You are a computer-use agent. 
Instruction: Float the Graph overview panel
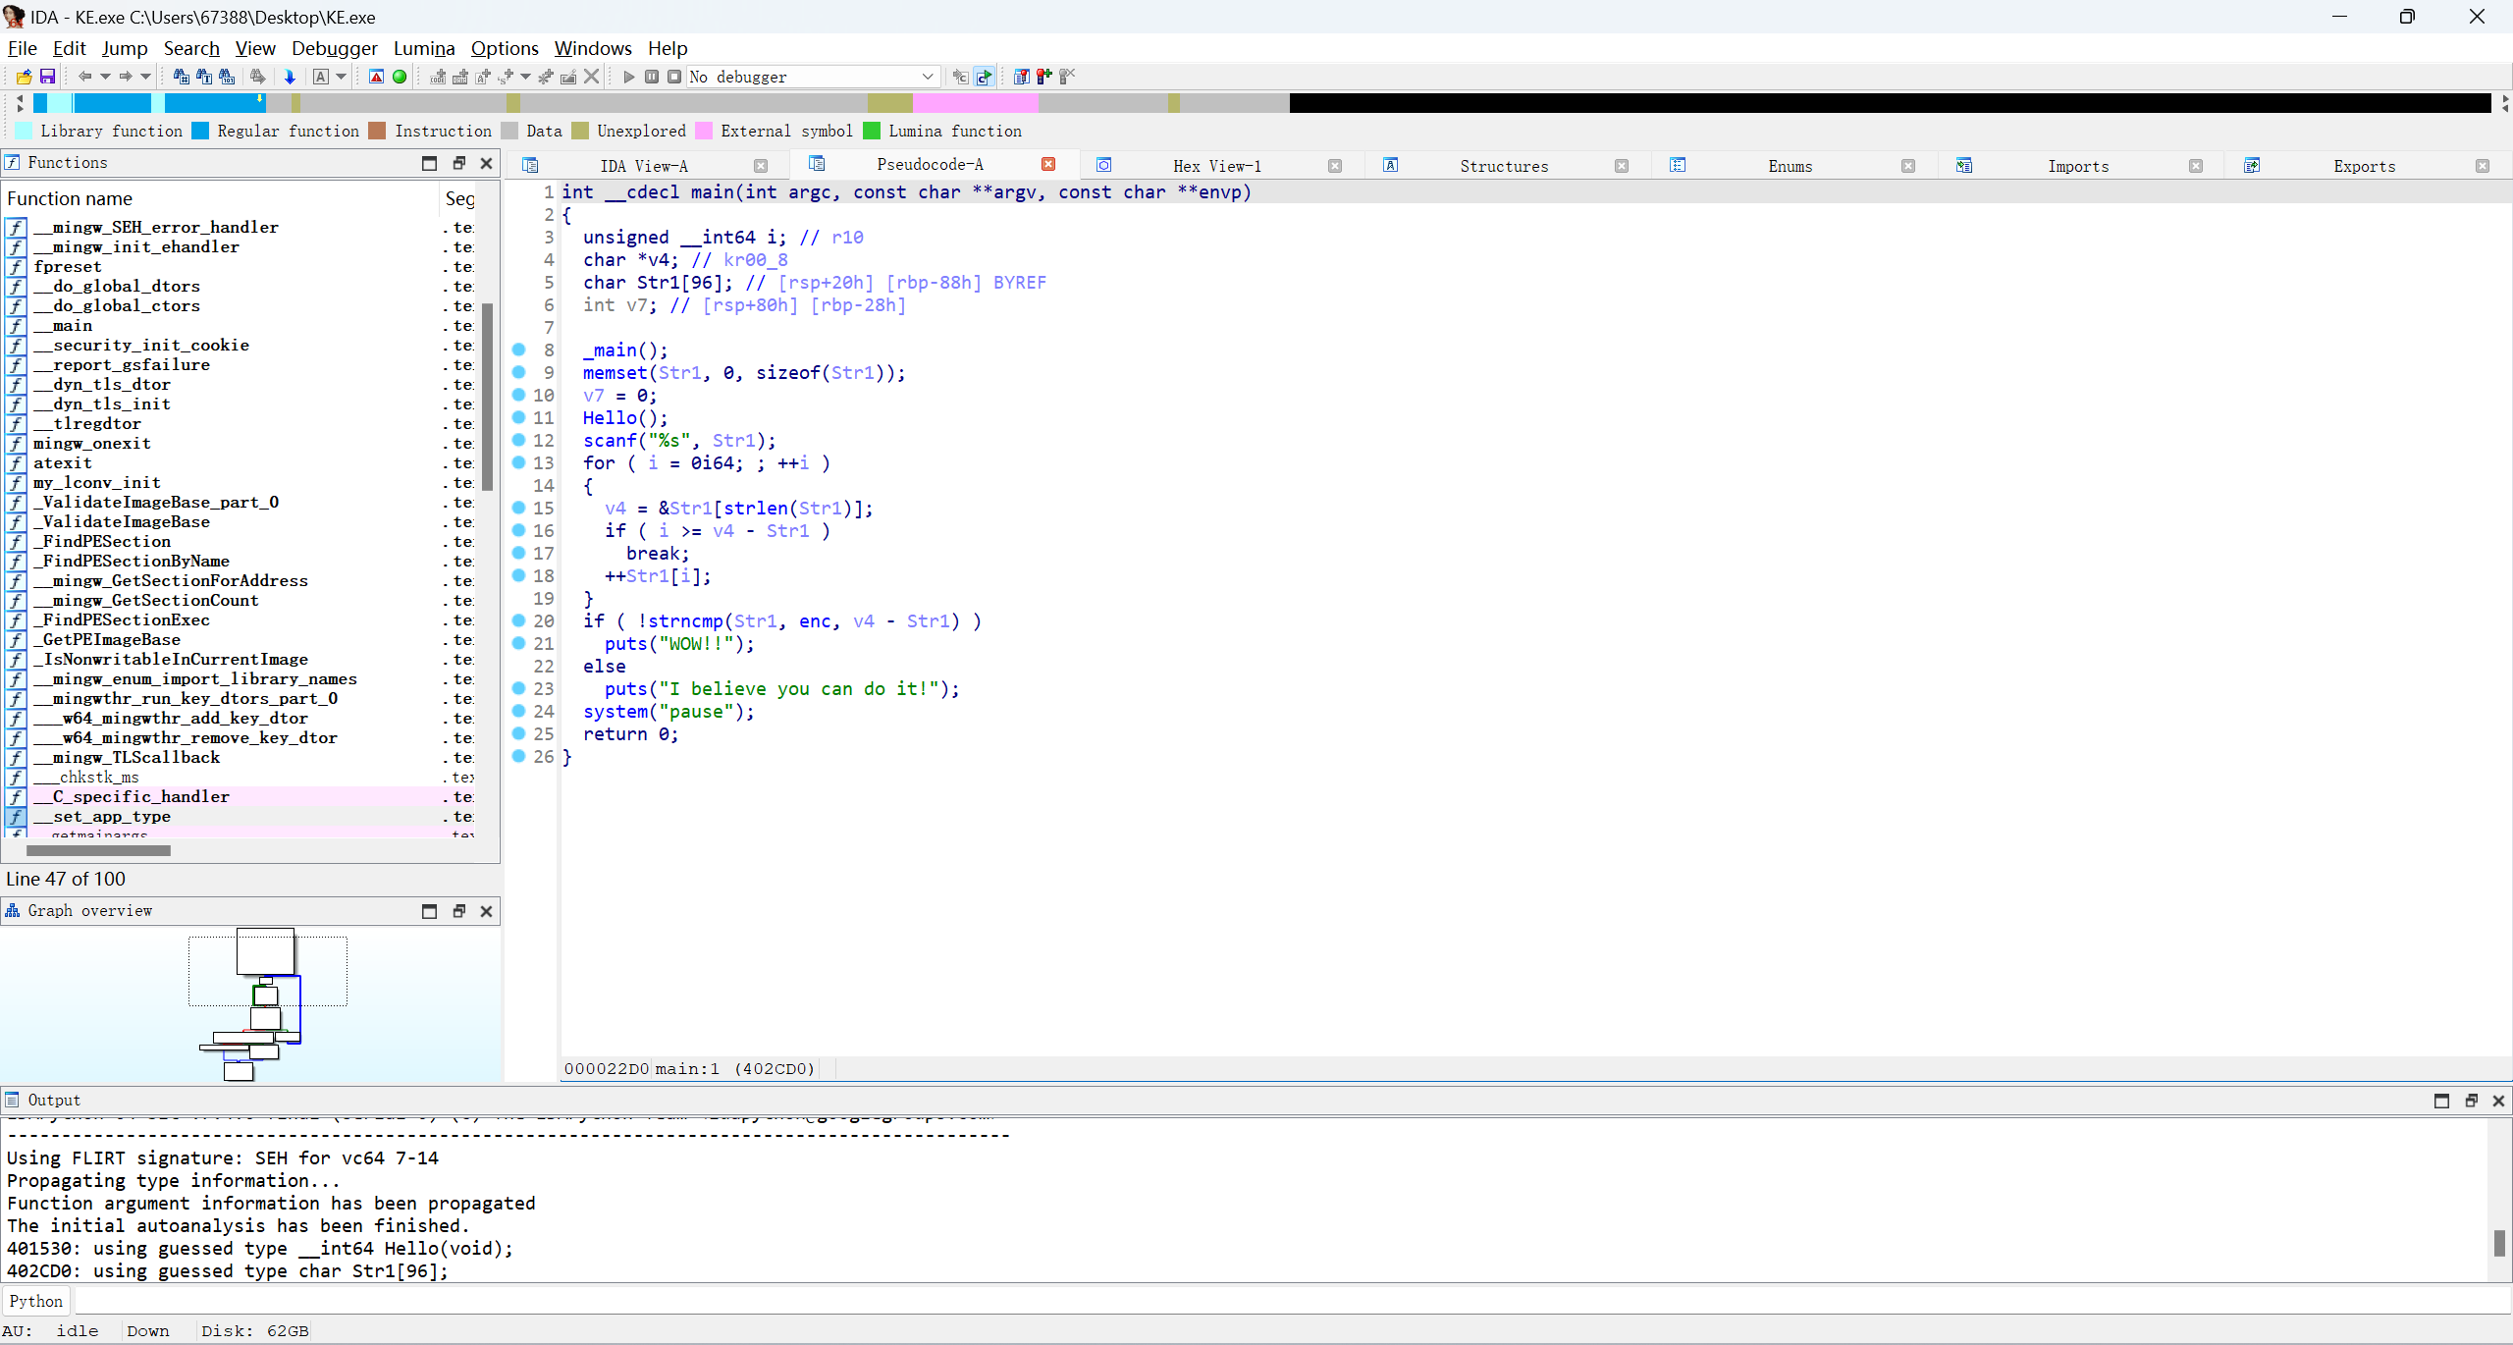point(458,911)
